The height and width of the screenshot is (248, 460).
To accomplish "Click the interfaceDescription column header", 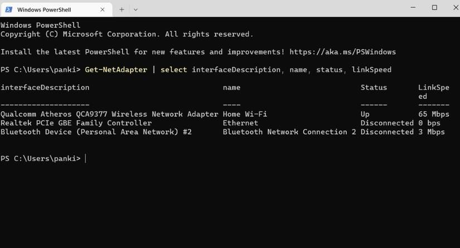I will [45, 87].
